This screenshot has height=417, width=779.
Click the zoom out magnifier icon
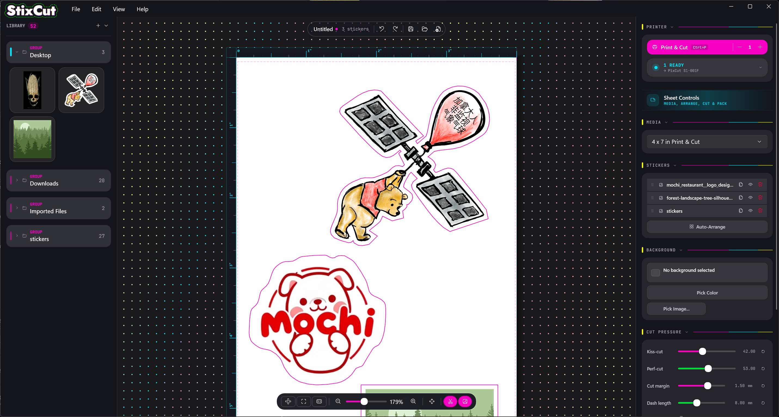338,401
